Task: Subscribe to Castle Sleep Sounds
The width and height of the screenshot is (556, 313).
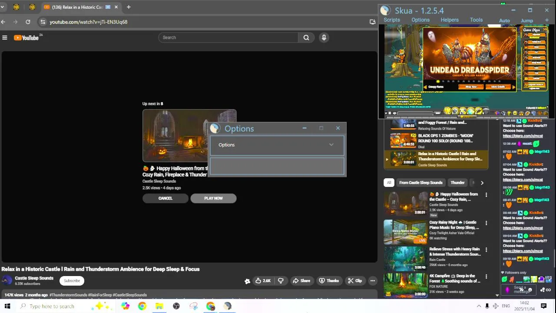Action: click(72, 281)
